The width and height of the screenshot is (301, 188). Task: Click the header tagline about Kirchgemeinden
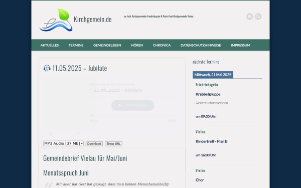(159, 17)
